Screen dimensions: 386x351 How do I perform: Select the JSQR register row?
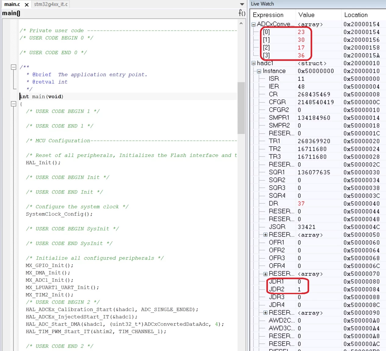pyautogui.click(x=318, y=227)
